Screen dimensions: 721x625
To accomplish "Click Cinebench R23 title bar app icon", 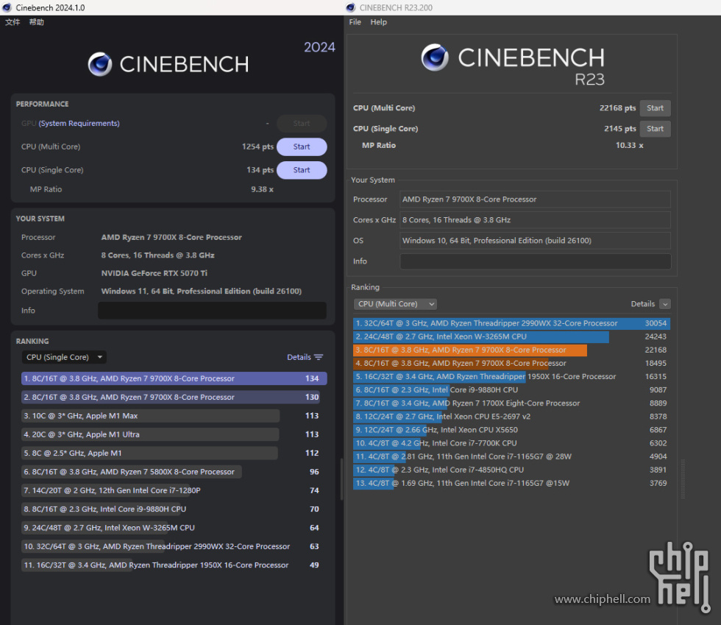I will tap(350, 7).
